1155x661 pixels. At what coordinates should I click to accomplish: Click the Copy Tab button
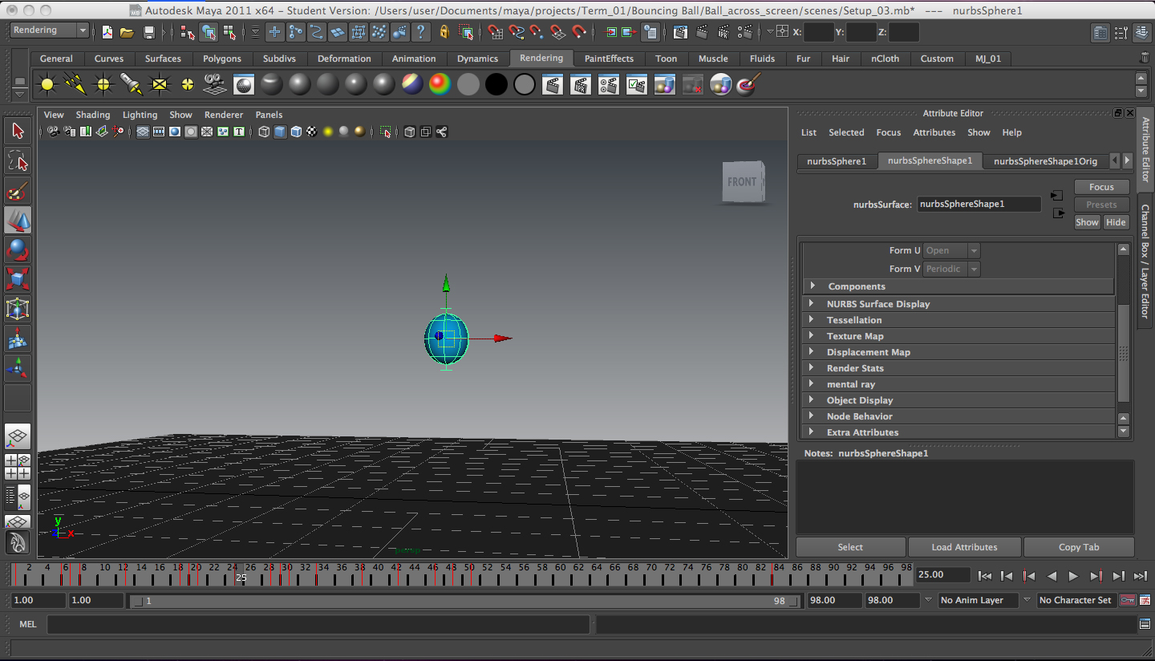tap(1079, 546)
